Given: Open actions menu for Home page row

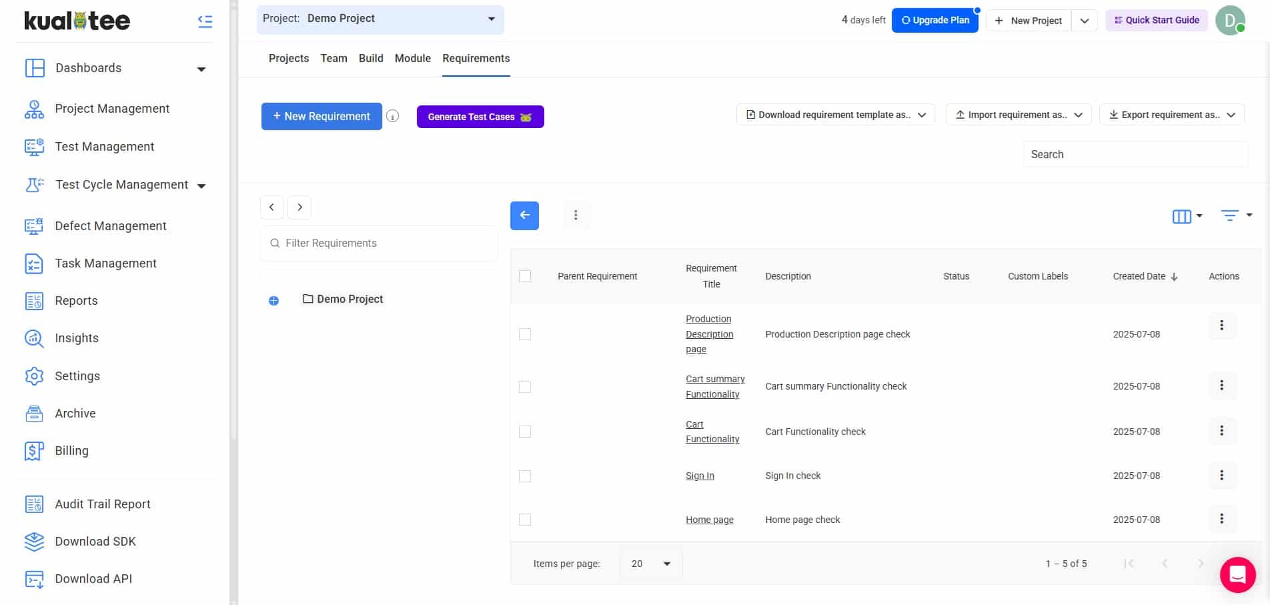Looking at the screenshot, I should coord(1222,519).
